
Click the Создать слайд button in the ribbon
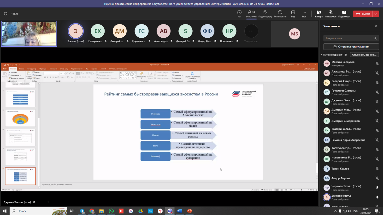29,76
